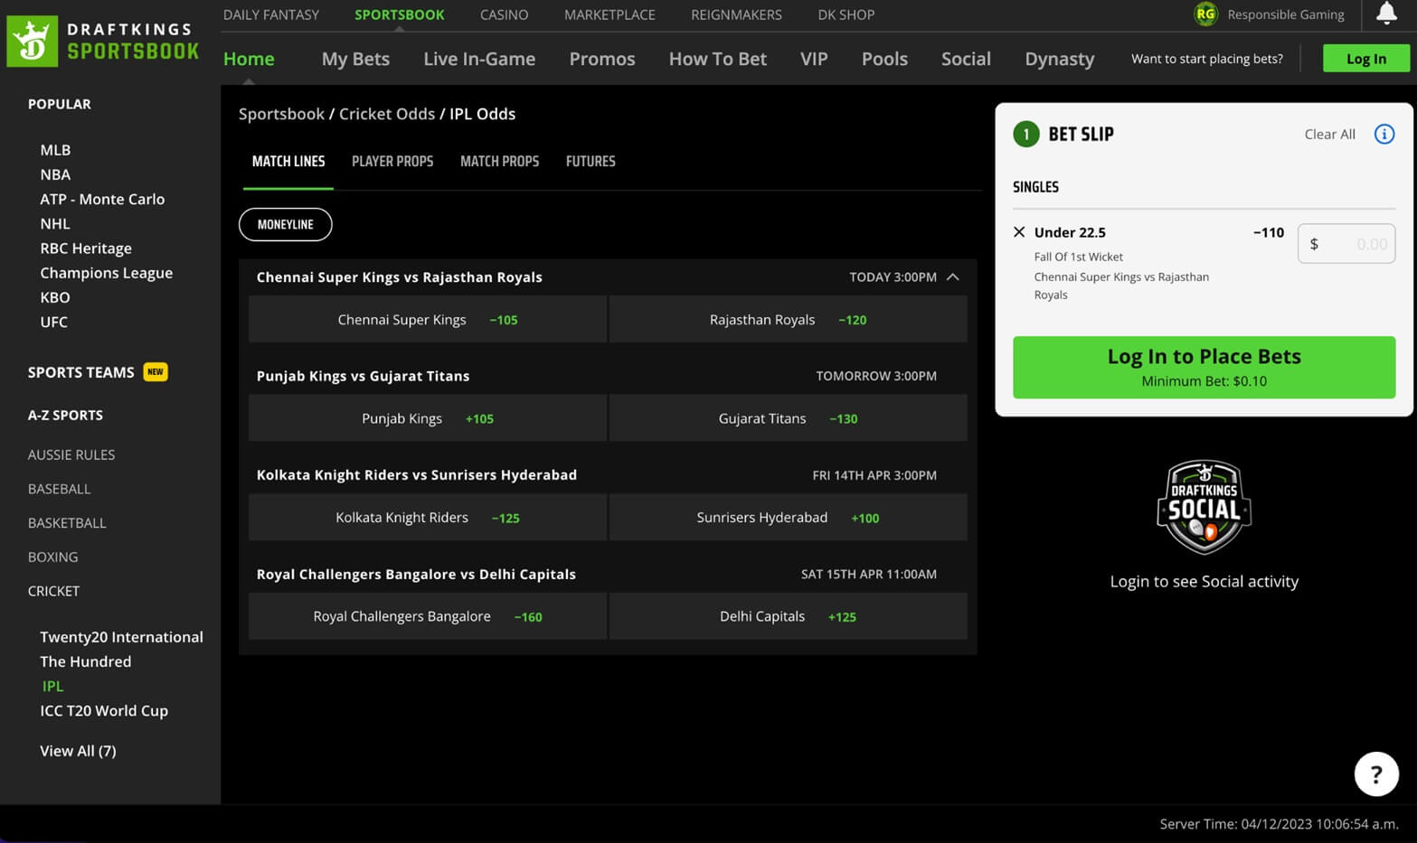Bet Kolkata Knight Riders at -125
1417x843 pixels.
(427, 518)
